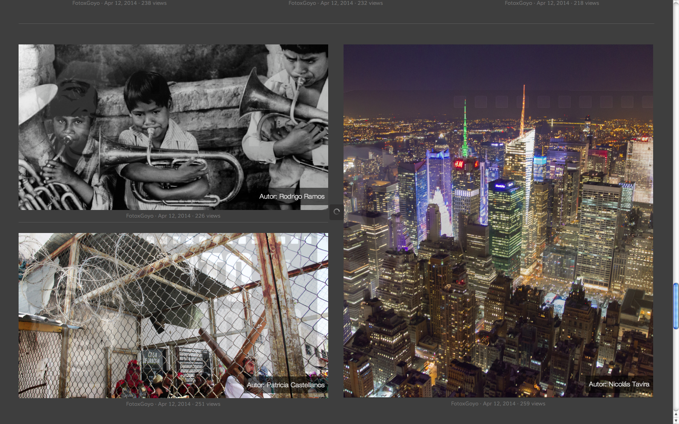Click the scroll down arrow
Viewport: 679px width, 424px height.
pyautogui.click(x=676, y=421)
